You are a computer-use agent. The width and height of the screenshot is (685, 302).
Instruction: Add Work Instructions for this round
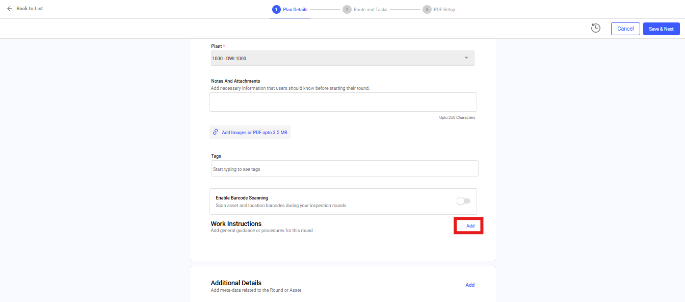pyautogui.click(x=470, y=225)
